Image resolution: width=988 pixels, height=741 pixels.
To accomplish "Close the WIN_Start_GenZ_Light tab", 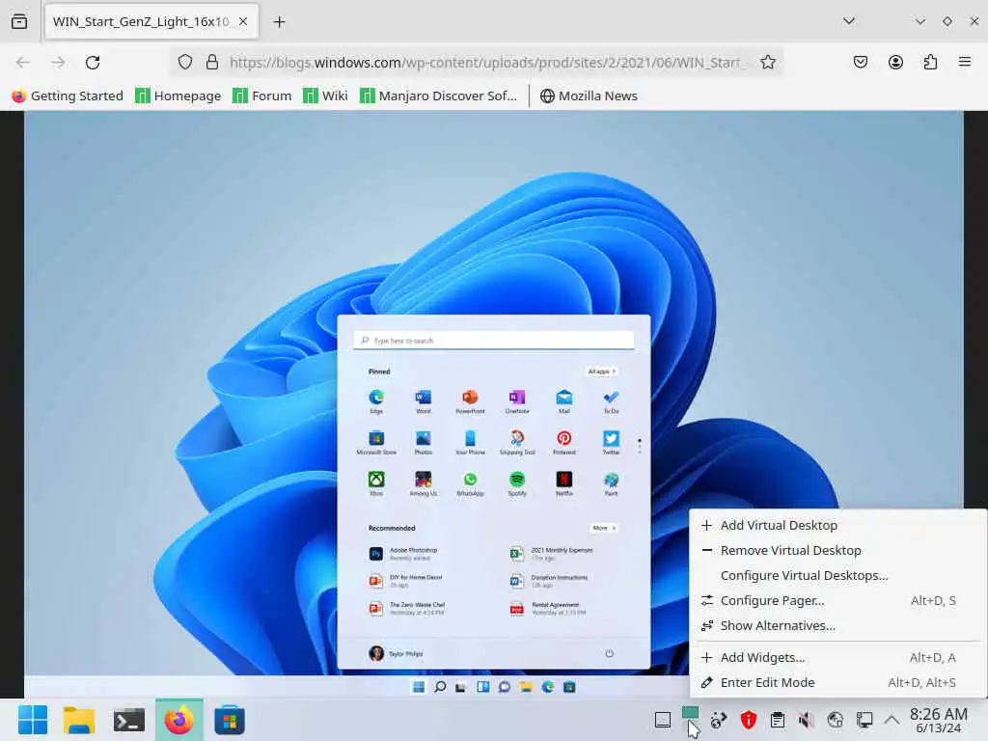I will coord(243,21).
